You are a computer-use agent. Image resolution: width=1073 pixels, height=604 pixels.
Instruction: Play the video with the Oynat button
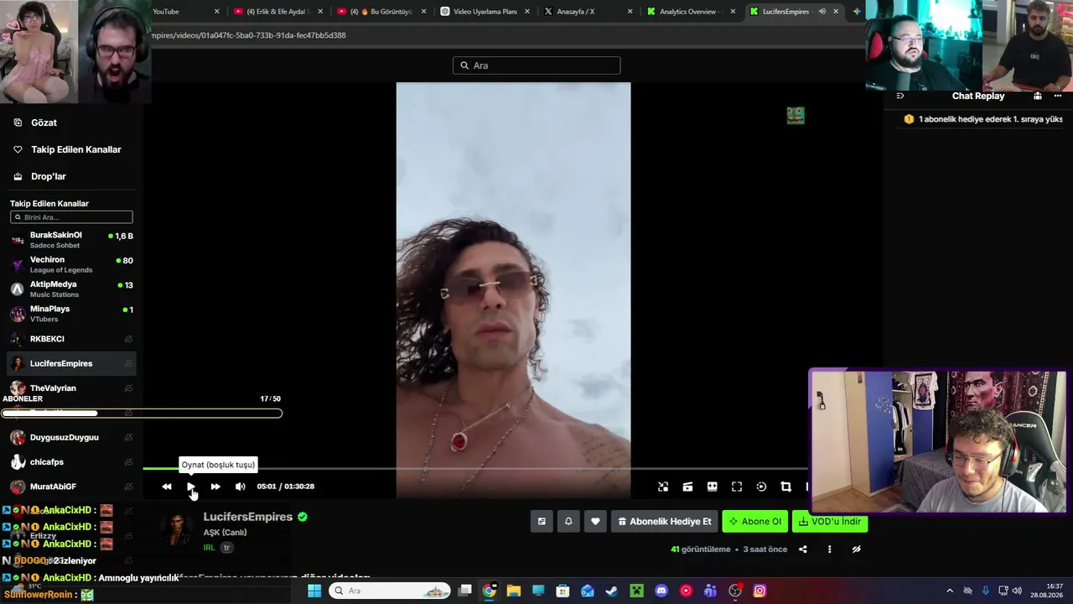point(191,487)
